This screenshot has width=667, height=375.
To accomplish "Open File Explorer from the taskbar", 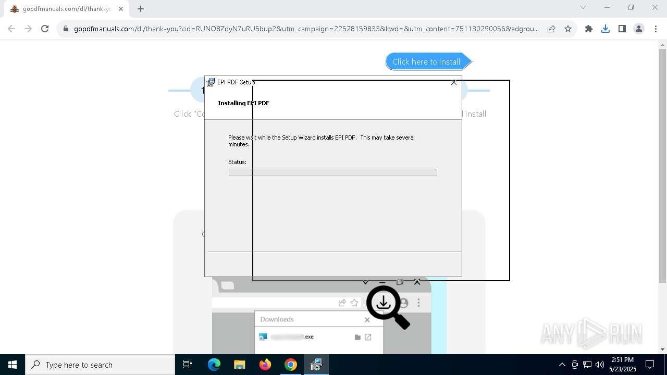I will coord(239,365).
